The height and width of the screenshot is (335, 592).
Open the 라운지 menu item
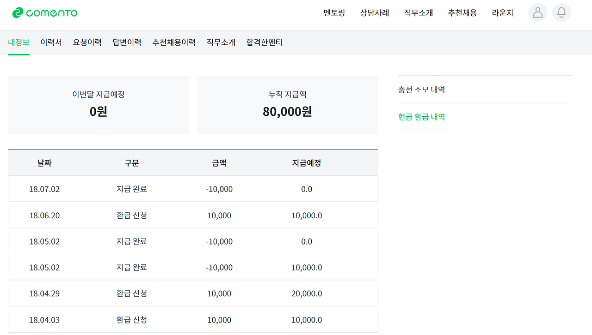click(502, 13)
